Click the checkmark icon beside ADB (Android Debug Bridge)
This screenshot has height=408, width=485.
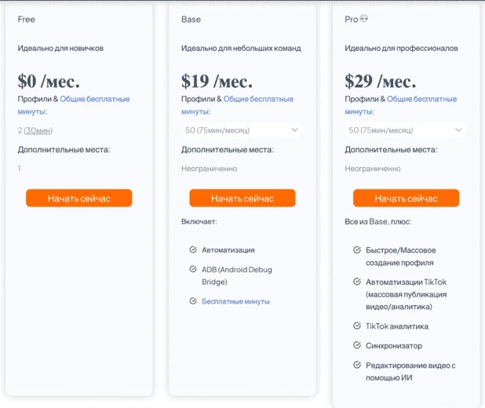coord(193,269)
